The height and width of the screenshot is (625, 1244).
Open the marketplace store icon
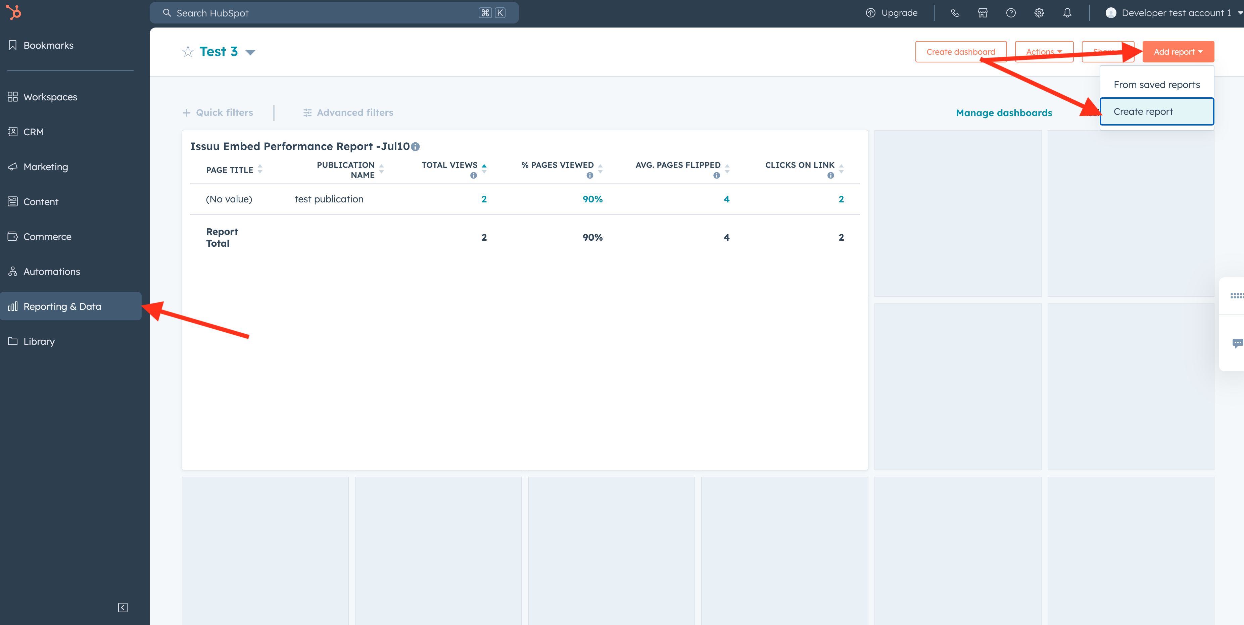(x=983, y=13)
